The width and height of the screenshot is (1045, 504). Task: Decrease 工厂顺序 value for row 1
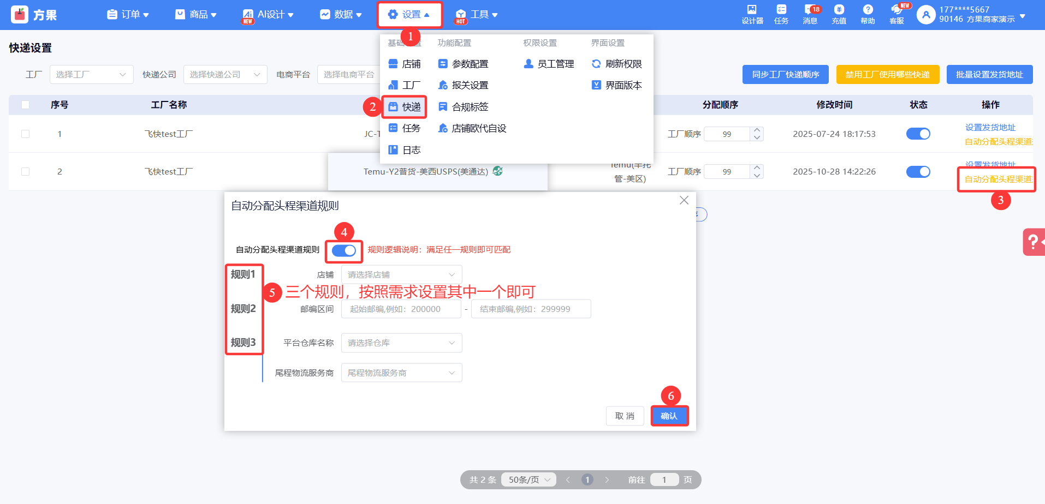tap(757, 137)
